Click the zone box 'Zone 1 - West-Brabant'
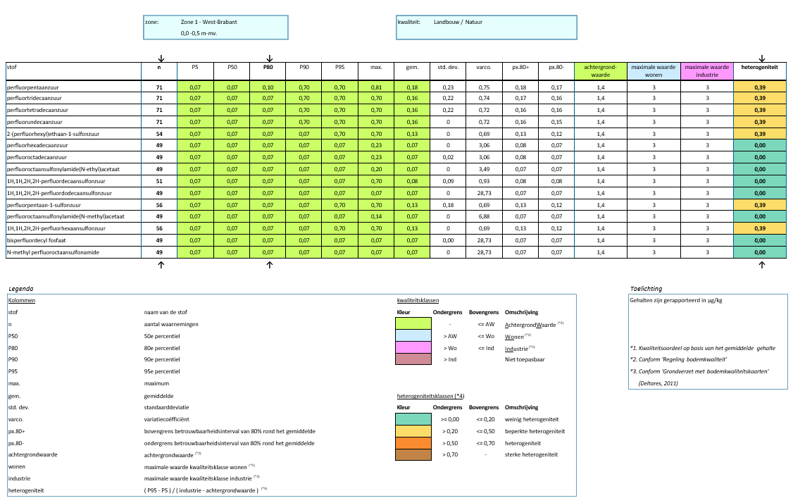The width and height of the screenshot is (793, 503). point(216,27)
